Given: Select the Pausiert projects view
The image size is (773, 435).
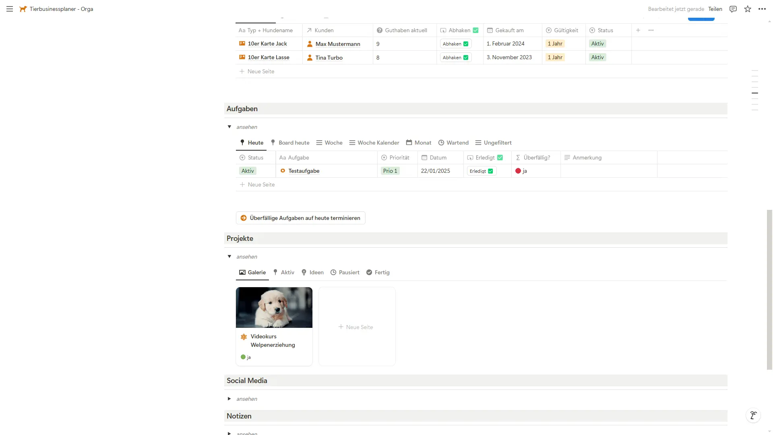Looking at the screenshot, I should pos(345,272).
